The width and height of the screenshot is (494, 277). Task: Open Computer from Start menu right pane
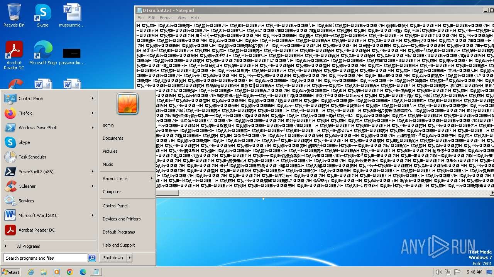(112, 192)
